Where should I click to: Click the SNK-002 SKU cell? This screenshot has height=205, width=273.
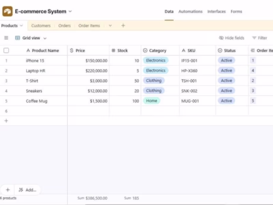(198, 91)
